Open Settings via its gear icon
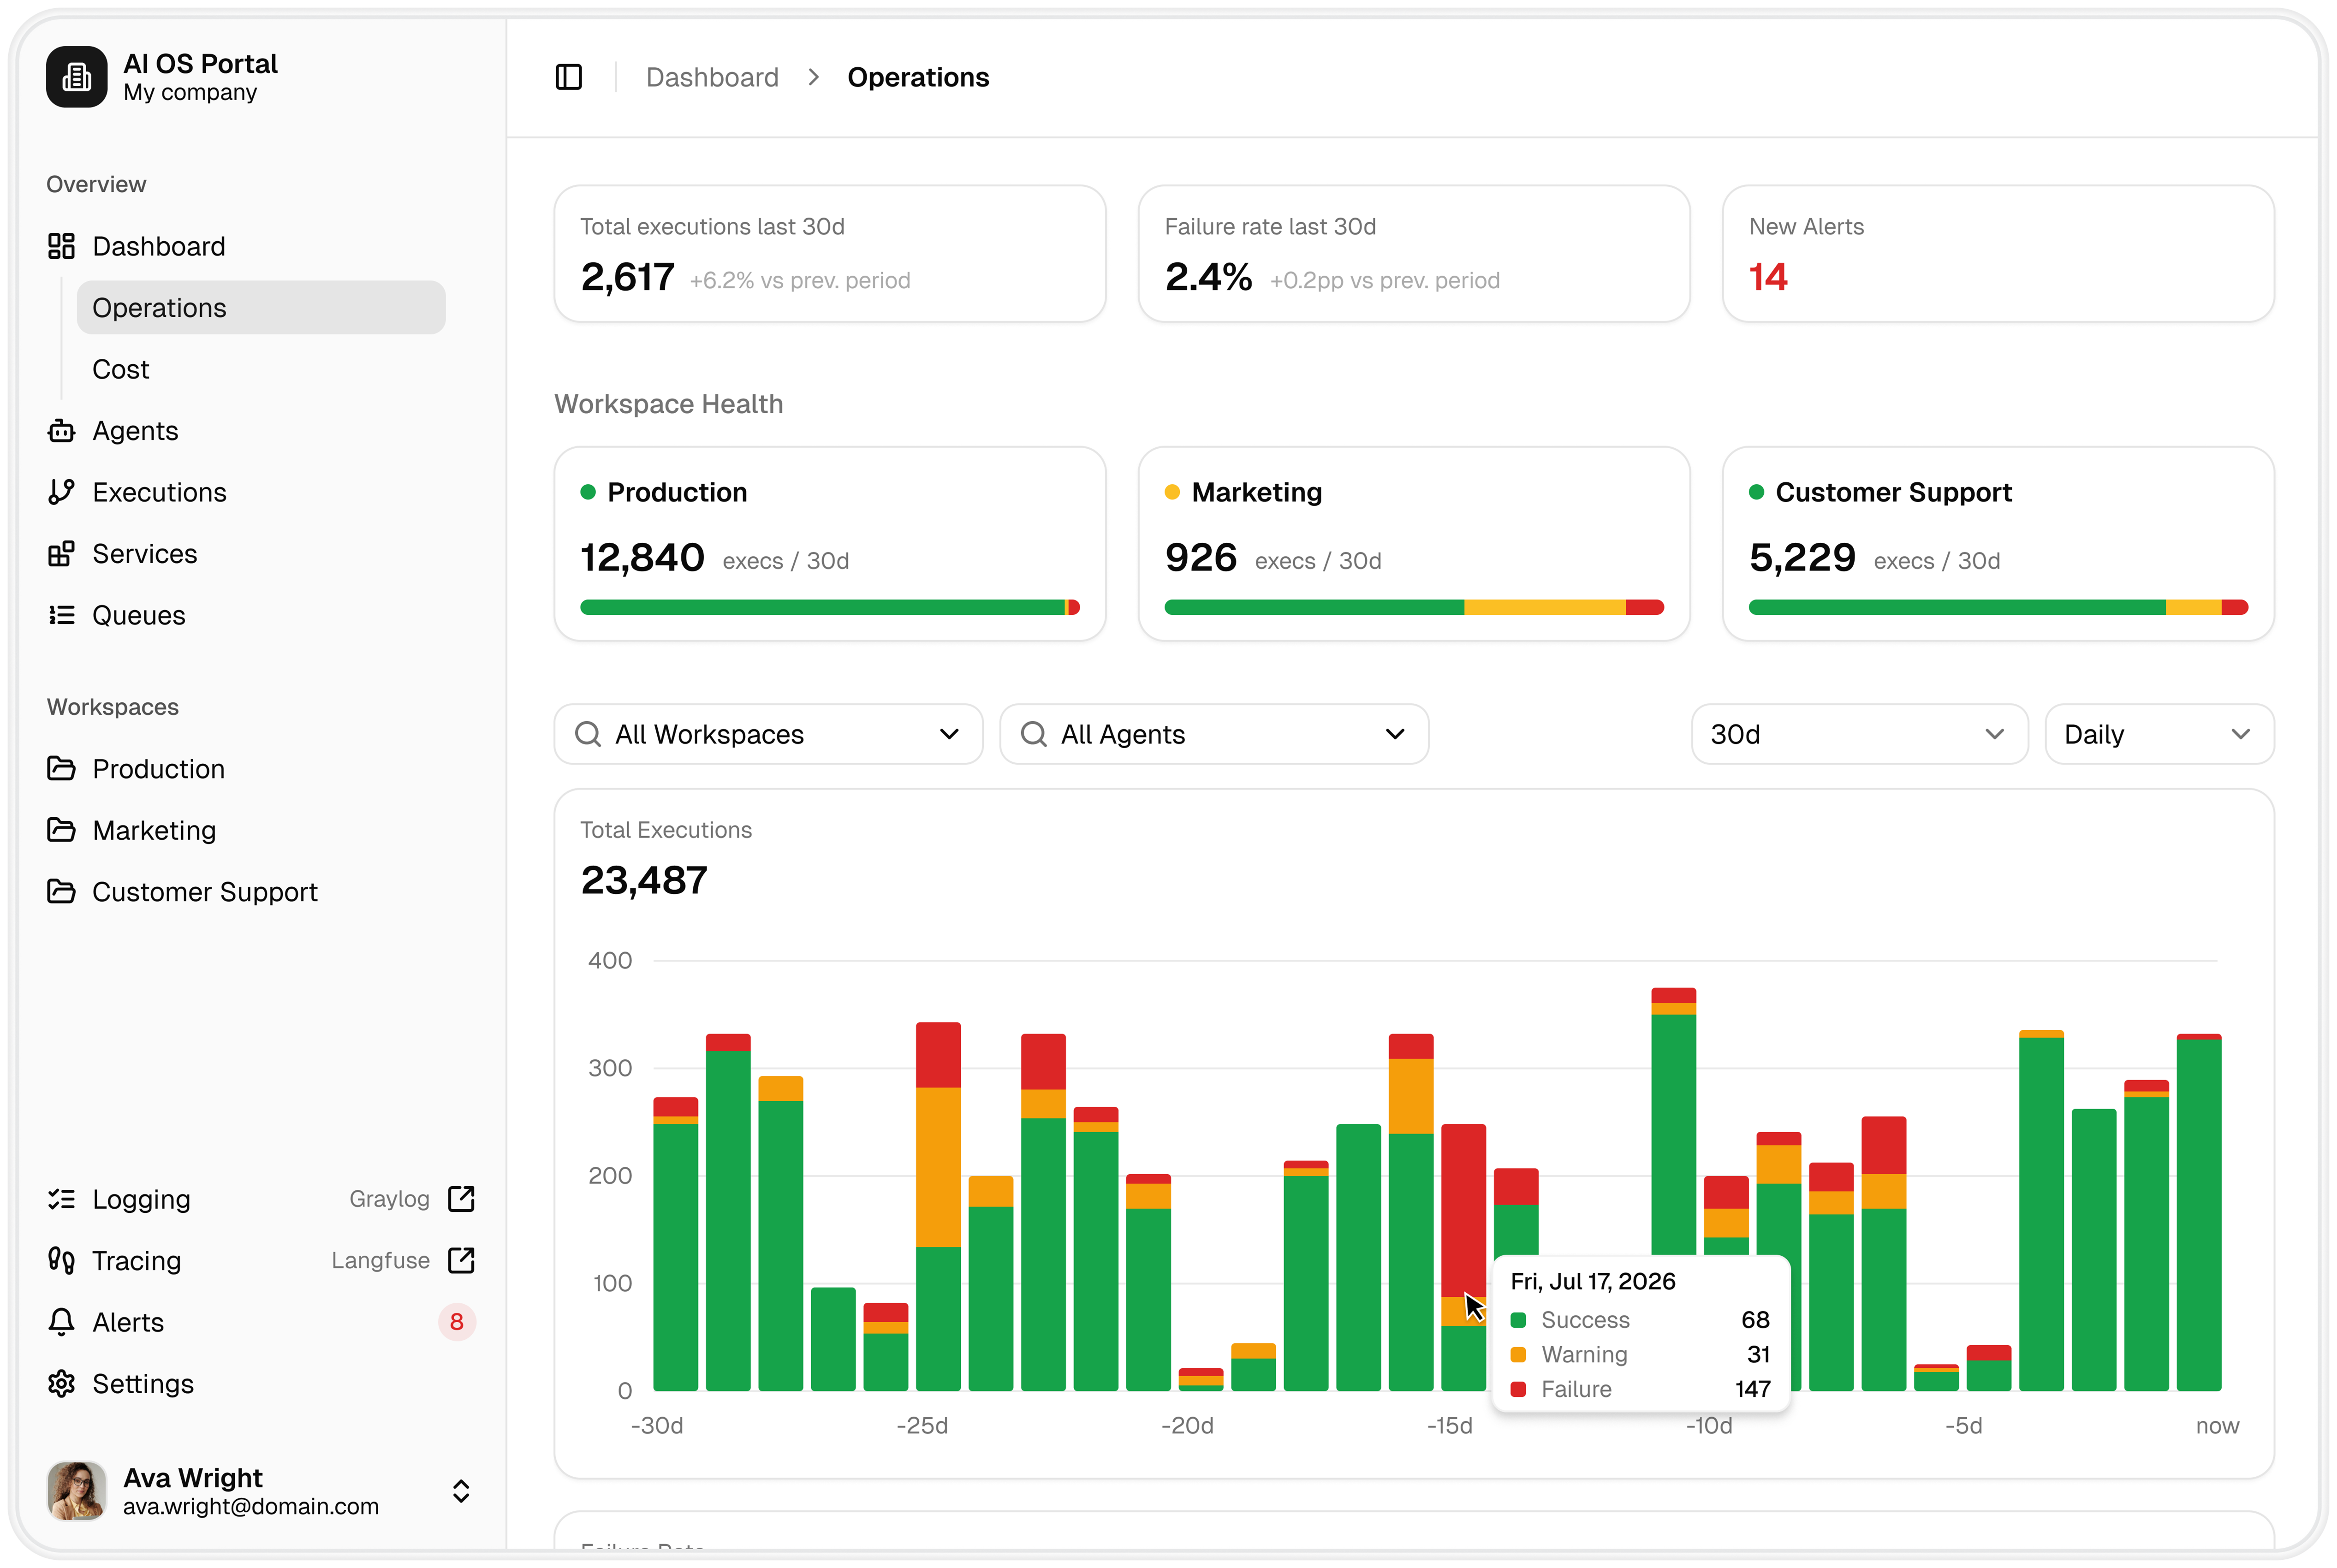Viewport: 2337px width, 1568px height. click(x=61, y=1384)
